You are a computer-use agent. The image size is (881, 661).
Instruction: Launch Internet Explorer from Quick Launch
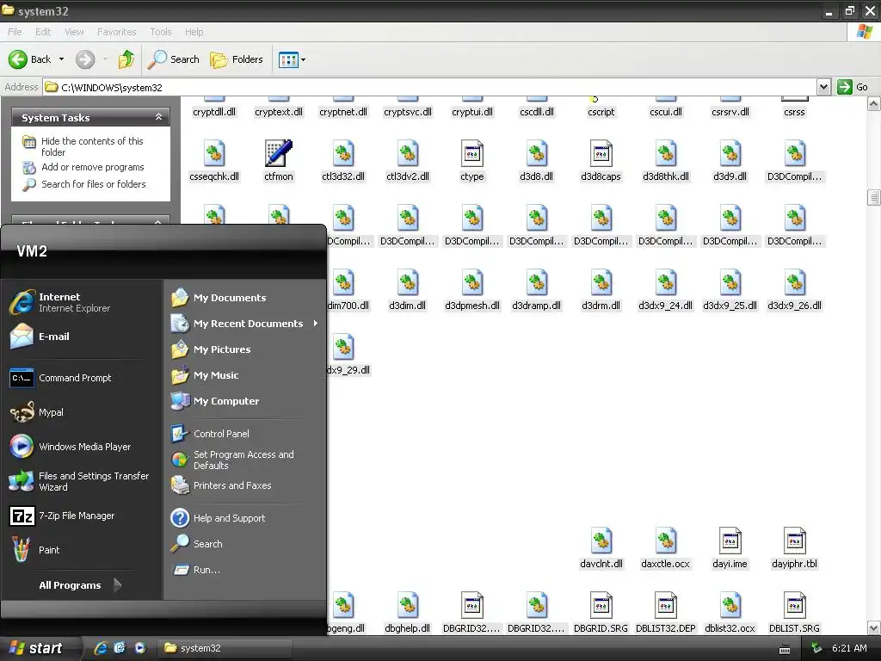coord(101,648)
